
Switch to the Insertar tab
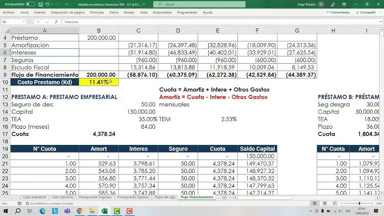click(40, 12)
